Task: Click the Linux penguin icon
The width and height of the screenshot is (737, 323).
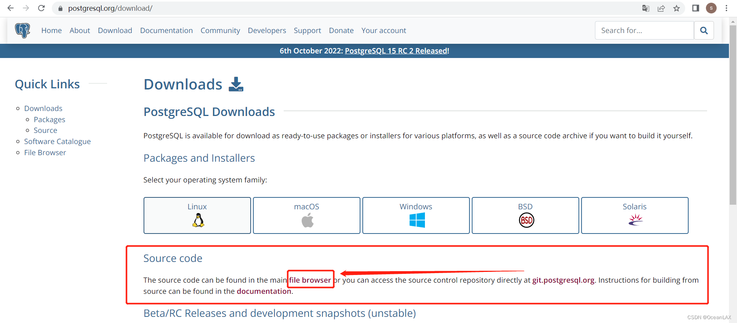Action: 198,220
